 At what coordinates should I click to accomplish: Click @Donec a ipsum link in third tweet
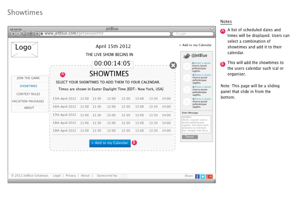(x=202, y=87)
